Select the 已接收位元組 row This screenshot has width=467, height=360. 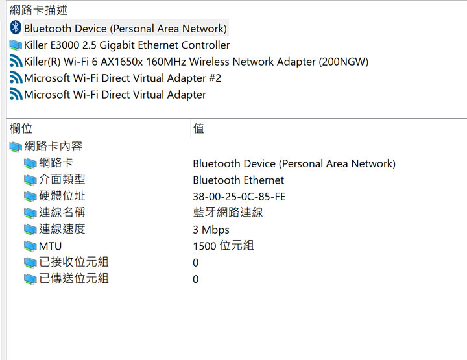pos(237,262)
